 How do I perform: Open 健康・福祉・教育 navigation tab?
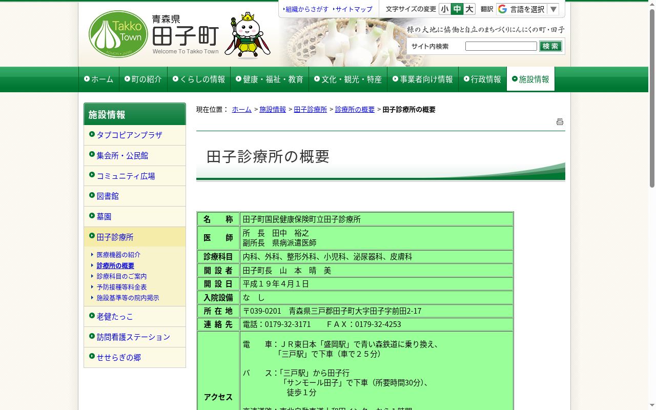[x=270, y=79]
